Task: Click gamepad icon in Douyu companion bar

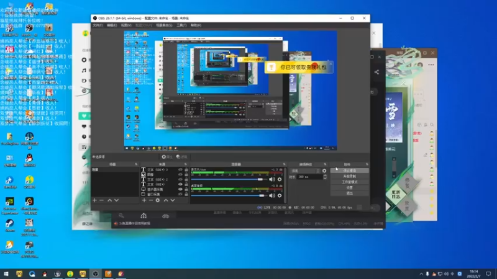Action: coord(165,216)
